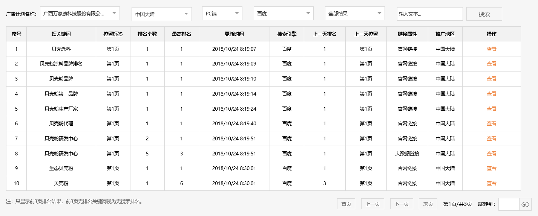538x216 pixels.
Task: Go to 下一页 next page
Action: [x=402, y=204]
